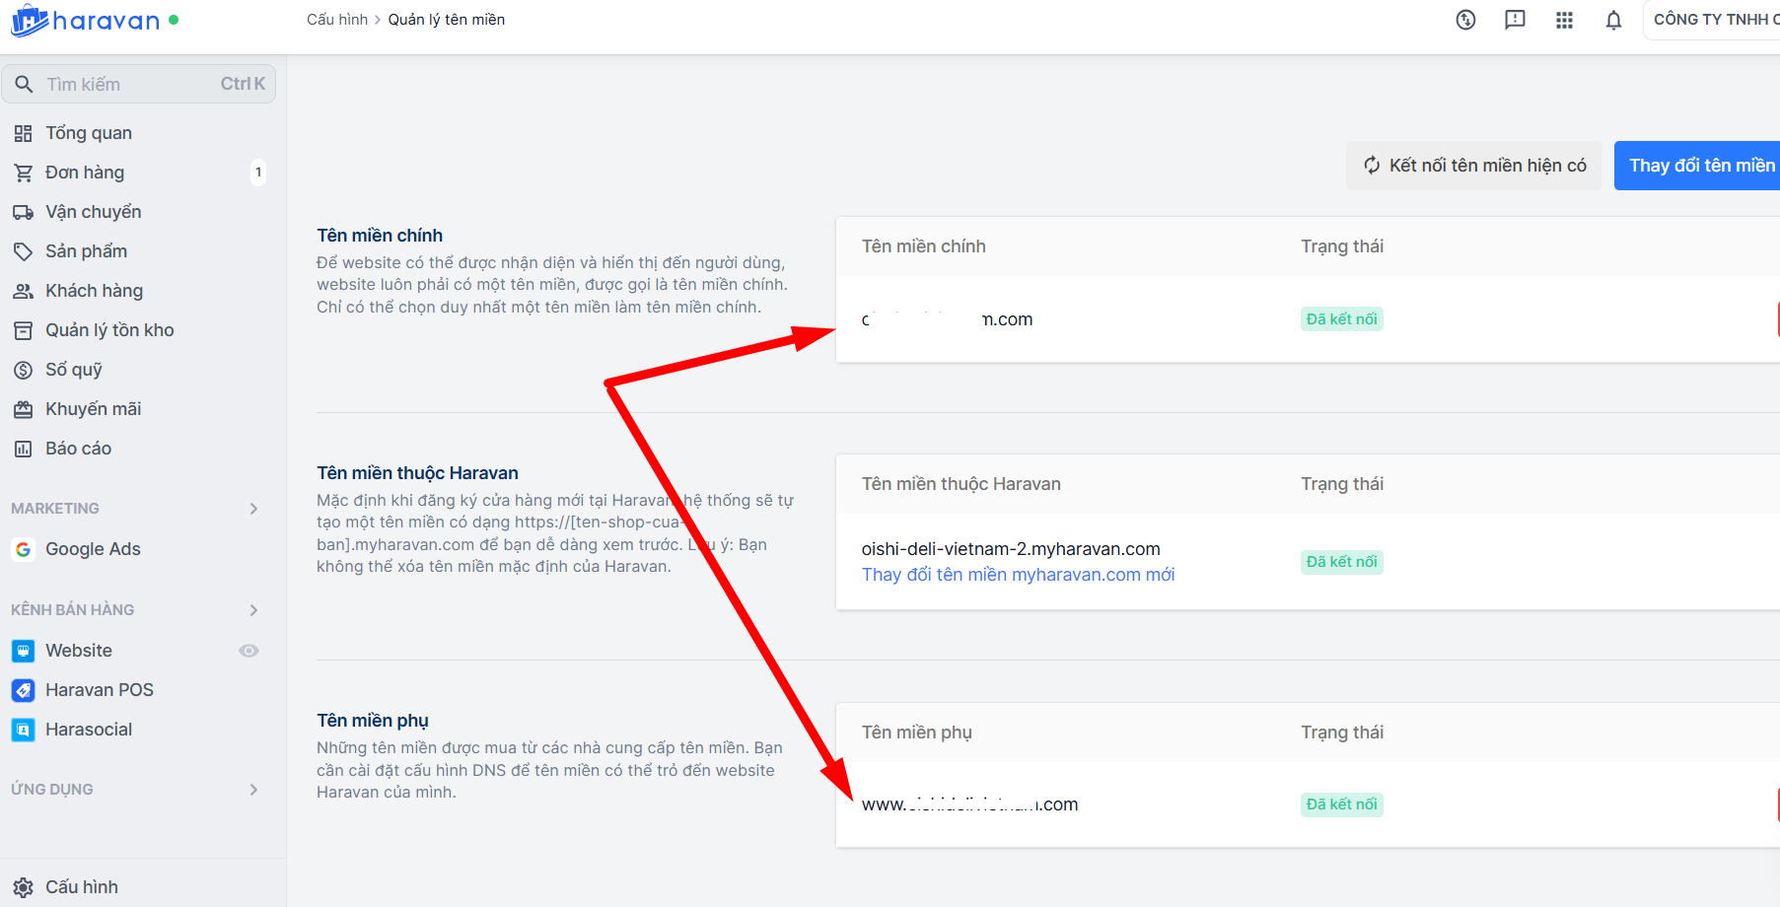Open the Tổng quan dashboard icon
Screen dimensions: 1780x907
coord(23,133)
